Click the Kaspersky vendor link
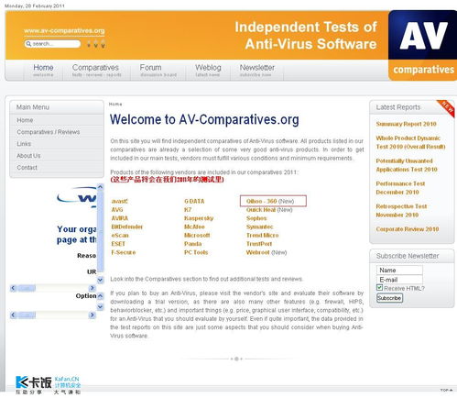Image resolution: width=457 pixels, height=398 pixels. (x=199, y=218)
